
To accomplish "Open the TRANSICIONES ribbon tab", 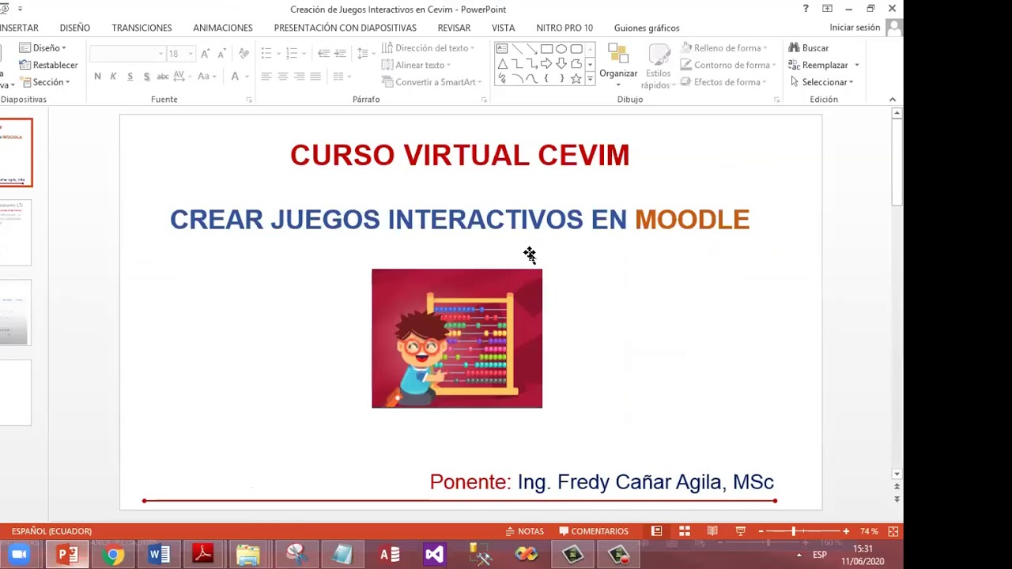I will click(142, 28).
